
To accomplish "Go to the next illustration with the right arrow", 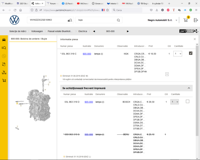I will tap(128, 31).
